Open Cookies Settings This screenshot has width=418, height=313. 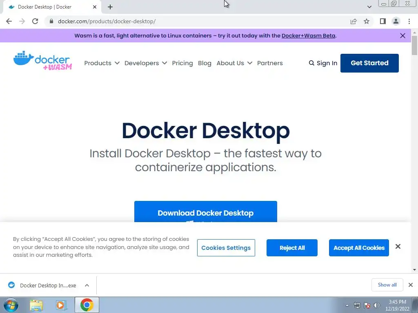(226, 248)
